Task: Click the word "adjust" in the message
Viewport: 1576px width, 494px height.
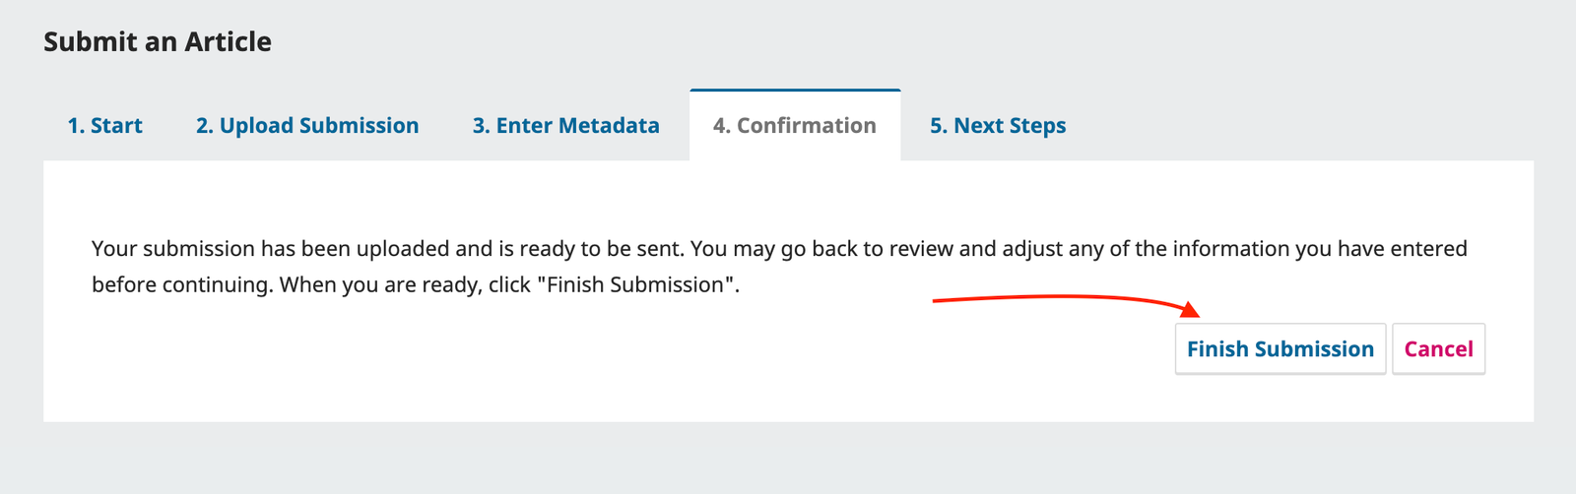Action: pos(1032,249)
